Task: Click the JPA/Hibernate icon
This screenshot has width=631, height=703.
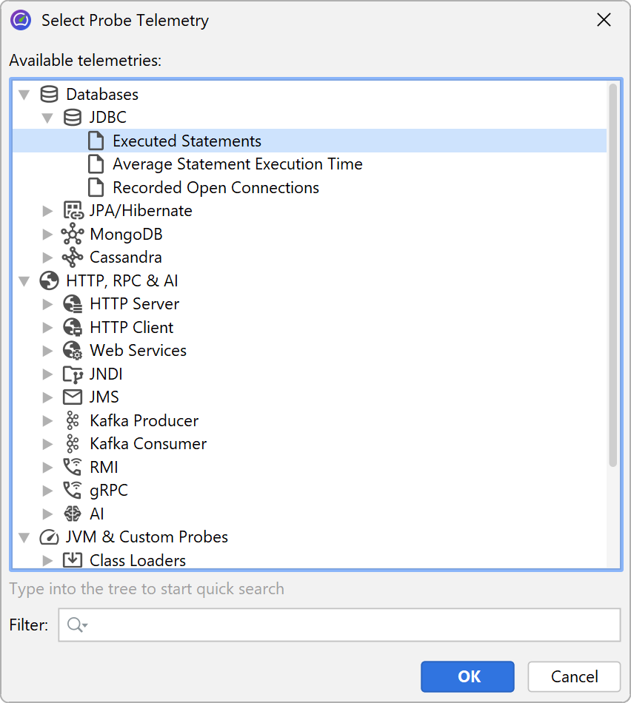Action: tap(73, 211)
